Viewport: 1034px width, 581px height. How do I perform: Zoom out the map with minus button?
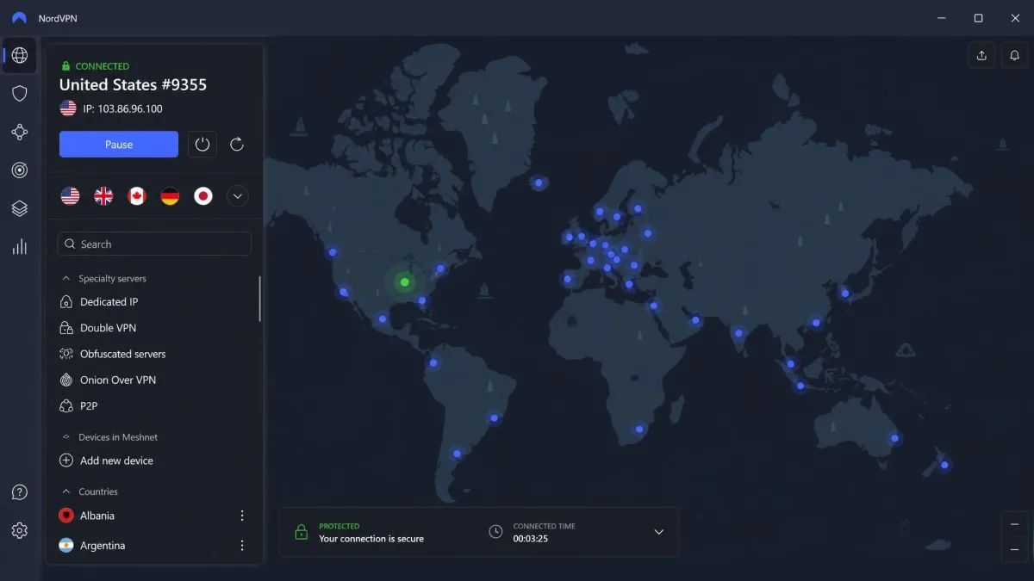click(x=1015, y=549)
